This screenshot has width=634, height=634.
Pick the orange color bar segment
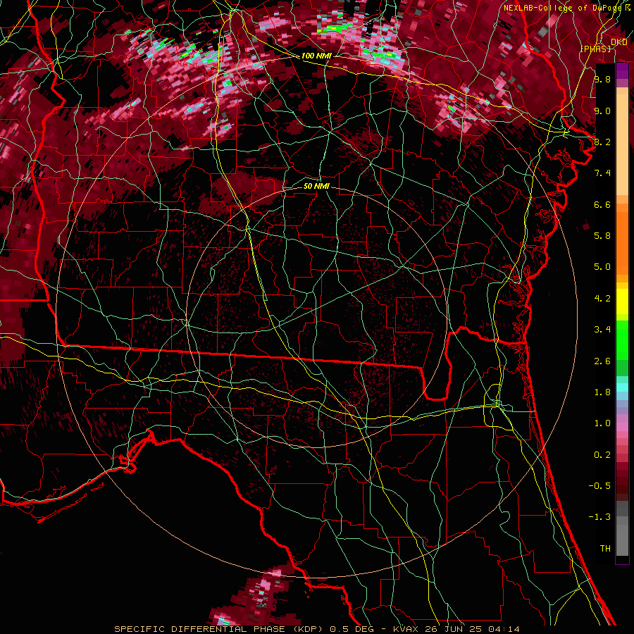click(x=622, y=242)
